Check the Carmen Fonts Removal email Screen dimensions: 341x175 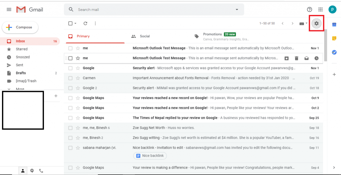[70, 78]
